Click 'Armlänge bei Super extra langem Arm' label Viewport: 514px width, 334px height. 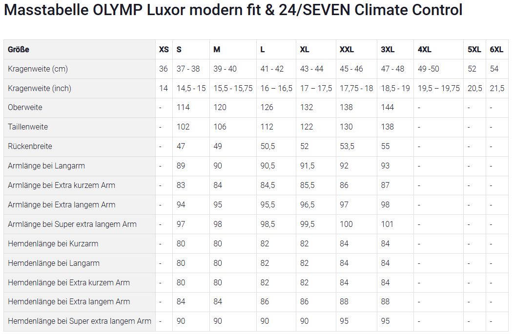(x=72, y=224)
